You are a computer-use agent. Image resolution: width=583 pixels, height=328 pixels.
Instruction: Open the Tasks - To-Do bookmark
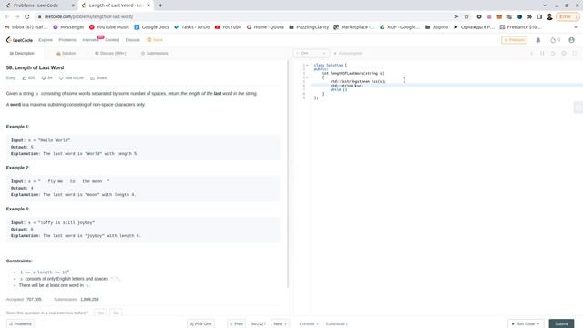coord(192,27)
